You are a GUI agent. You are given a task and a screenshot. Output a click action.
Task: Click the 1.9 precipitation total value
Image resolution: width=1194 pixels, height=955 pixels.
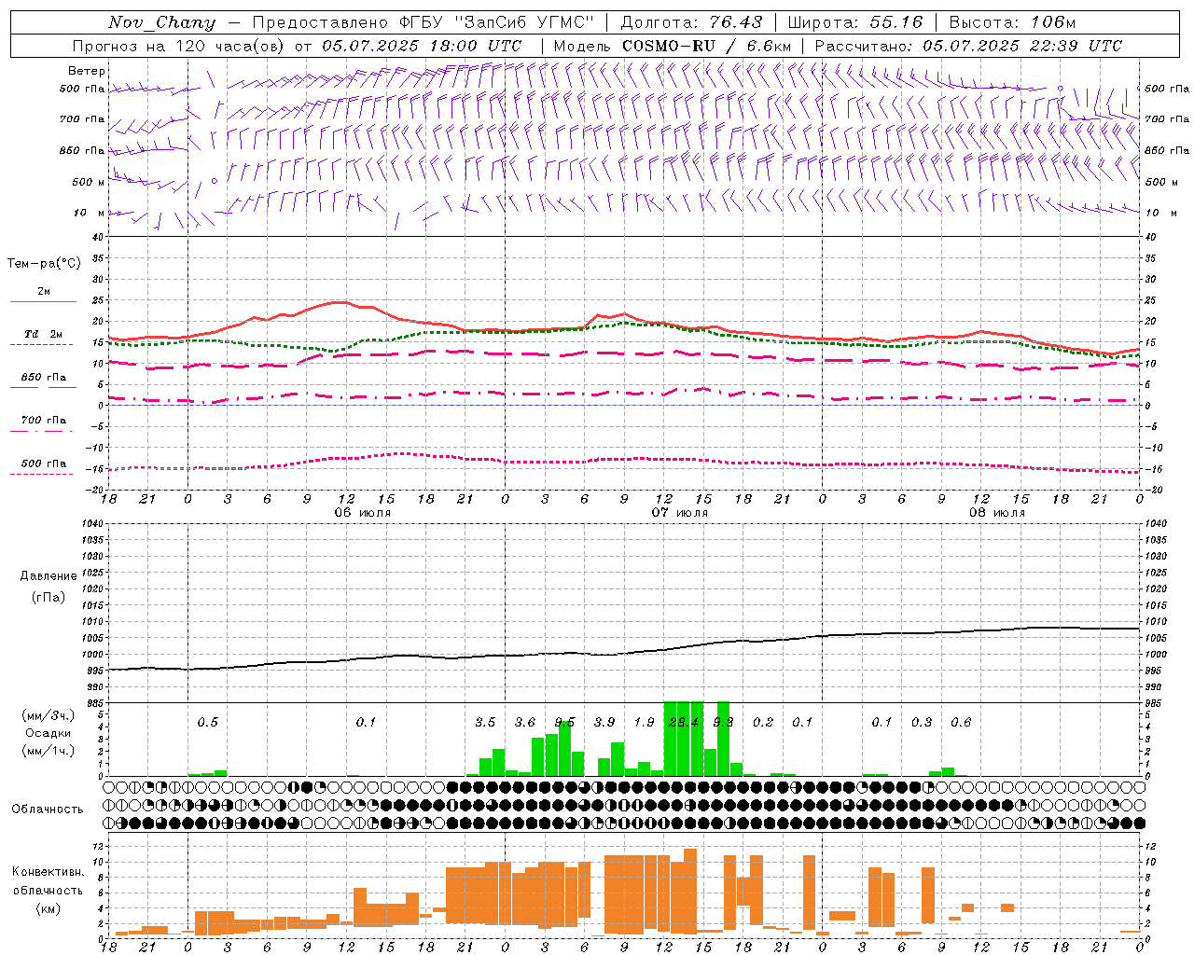pyautogui.click(x=644, y=722)
